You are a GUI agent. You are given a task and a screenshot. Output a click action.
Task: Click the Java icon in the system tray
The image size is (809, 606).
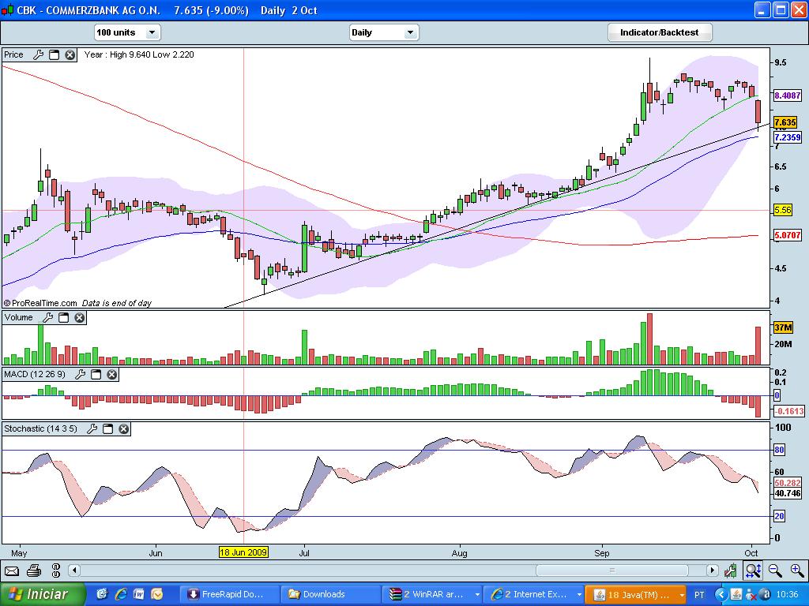pos(736,595)
